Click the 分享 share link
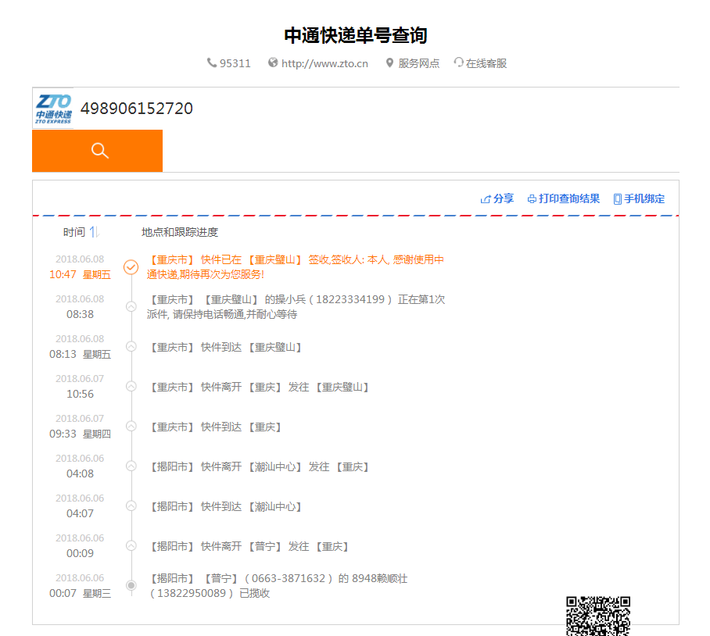The image size is (710, 636). coord(504,198)
